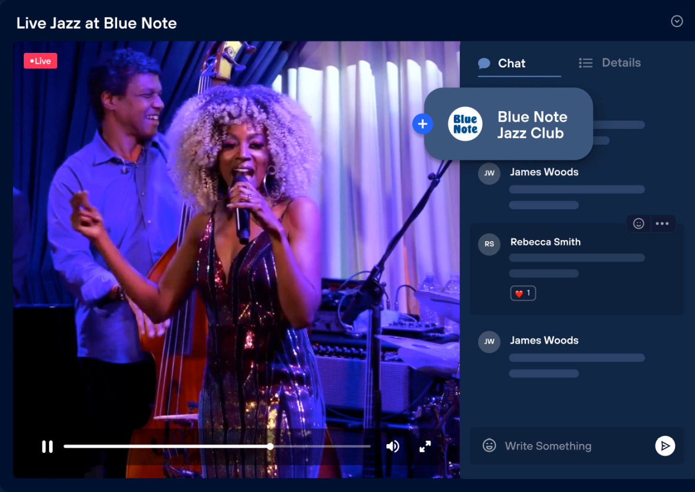The image size is (695, 492).
Task: Click the red Live badge
Action: point(40,61)
